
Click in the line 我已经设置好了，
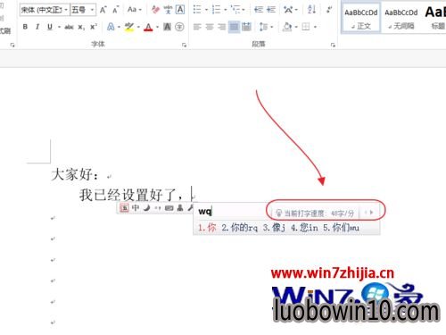(131, 195)
